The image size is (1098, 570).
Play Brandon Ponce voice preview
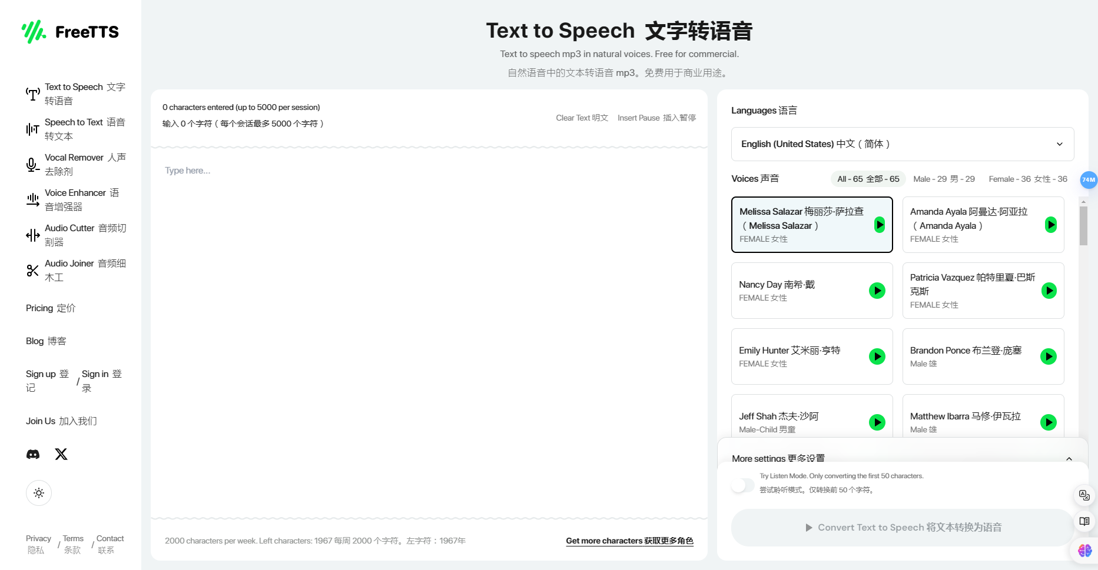click(1049, 356)
